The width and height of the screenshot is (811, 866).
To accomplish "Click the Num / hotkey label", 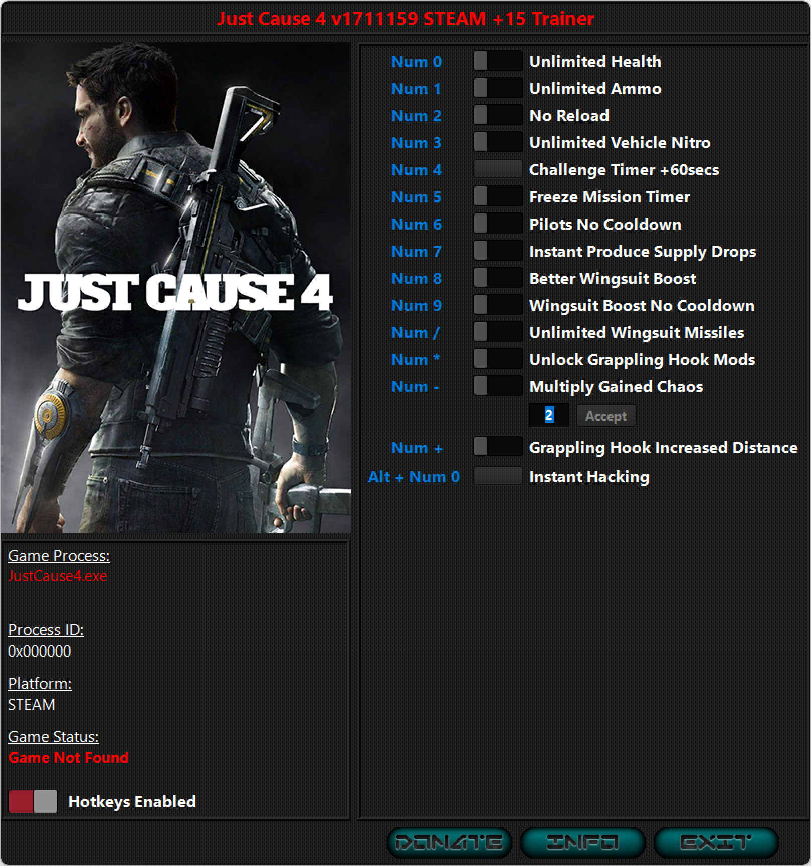I will tap(415, 332).
